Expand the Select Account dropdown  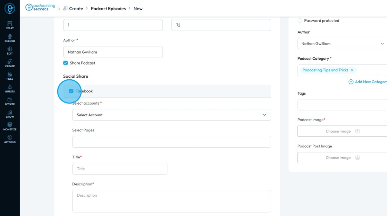click(171, 115)
